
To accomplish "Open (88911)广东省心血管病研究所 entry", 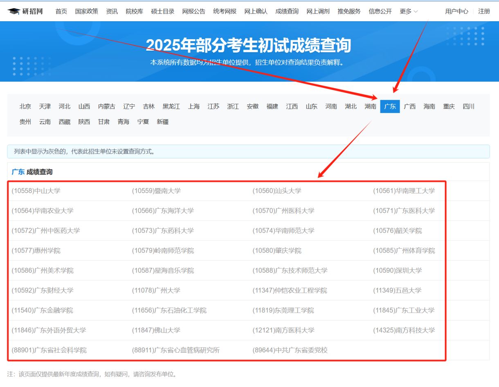I will click(x=176, y=350).
